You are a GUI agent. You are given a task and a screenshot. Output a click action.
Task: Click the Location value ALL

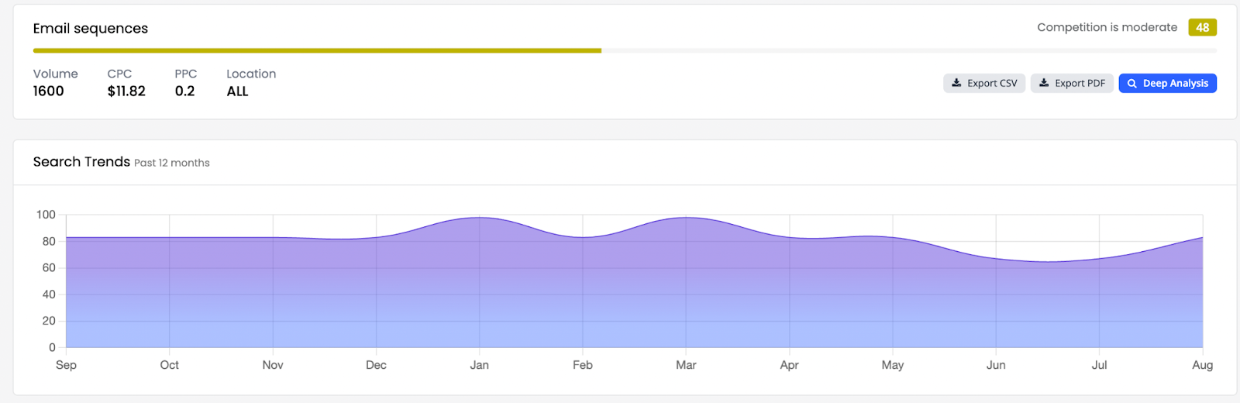pos(237,91)
